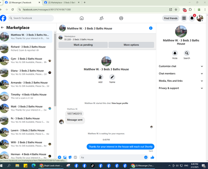Go back using the Marketplace back arrow

click(2, 28)
